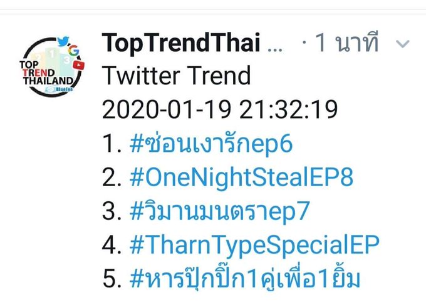Click the rank number 1. before first hashtag
The image size is (426, 308).
[112, 144]
